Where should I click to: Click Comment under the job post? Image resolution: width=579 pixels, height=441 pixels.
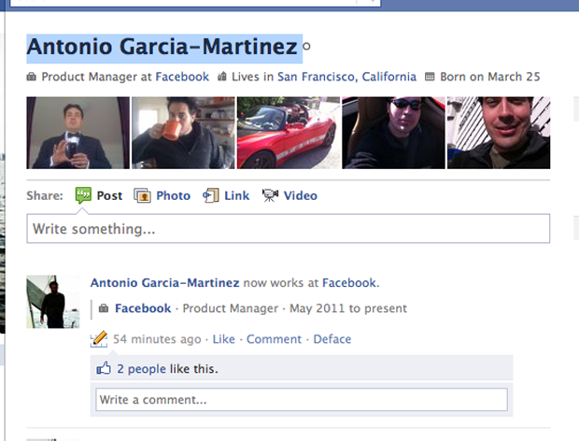click(274, 339)
